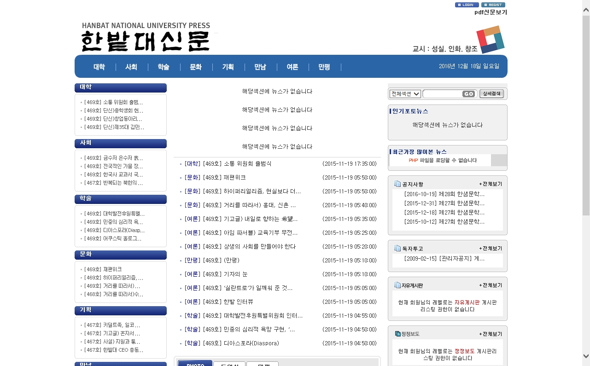Click the 상세검색 button
The height and width of the screenshot is (366, 590).
tap(491, 94)
